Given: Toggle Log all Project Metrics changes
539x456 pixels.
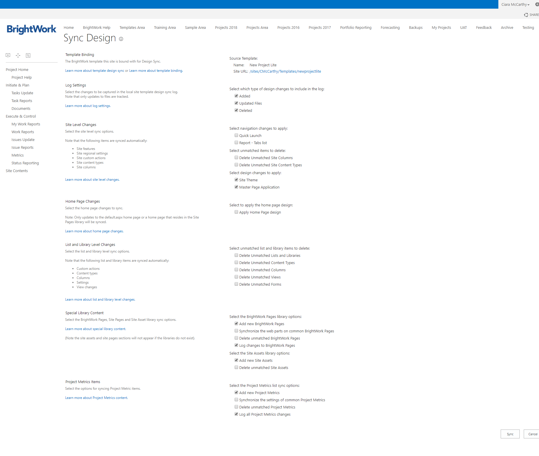Looking at the screenshot, I should click(x=236, y=414).
